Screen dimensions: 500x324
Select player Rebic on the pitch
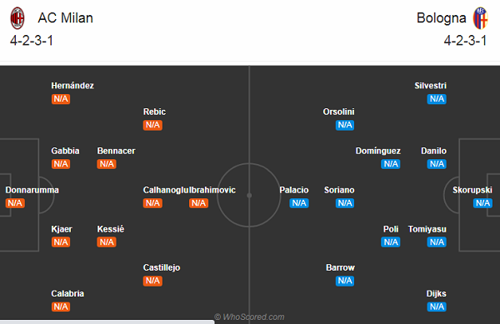pyautogui.click(x=154, y=112)
